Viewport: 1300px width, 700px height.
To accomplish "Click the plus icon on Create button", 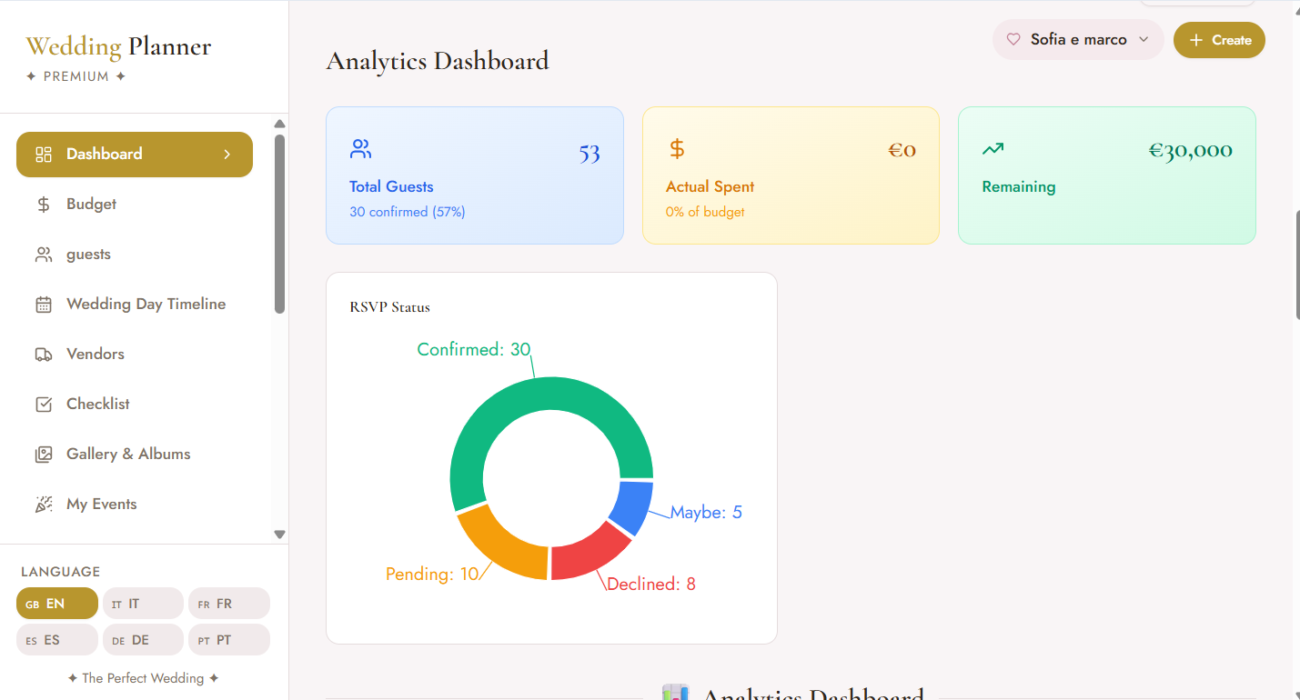I will click(1196, 40).
